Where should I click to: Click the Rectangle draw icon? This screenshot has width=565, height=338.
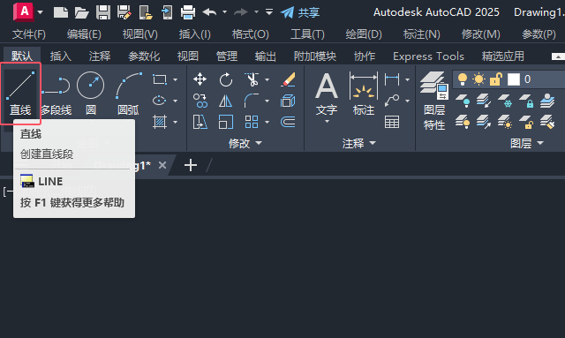pos(160,79)
